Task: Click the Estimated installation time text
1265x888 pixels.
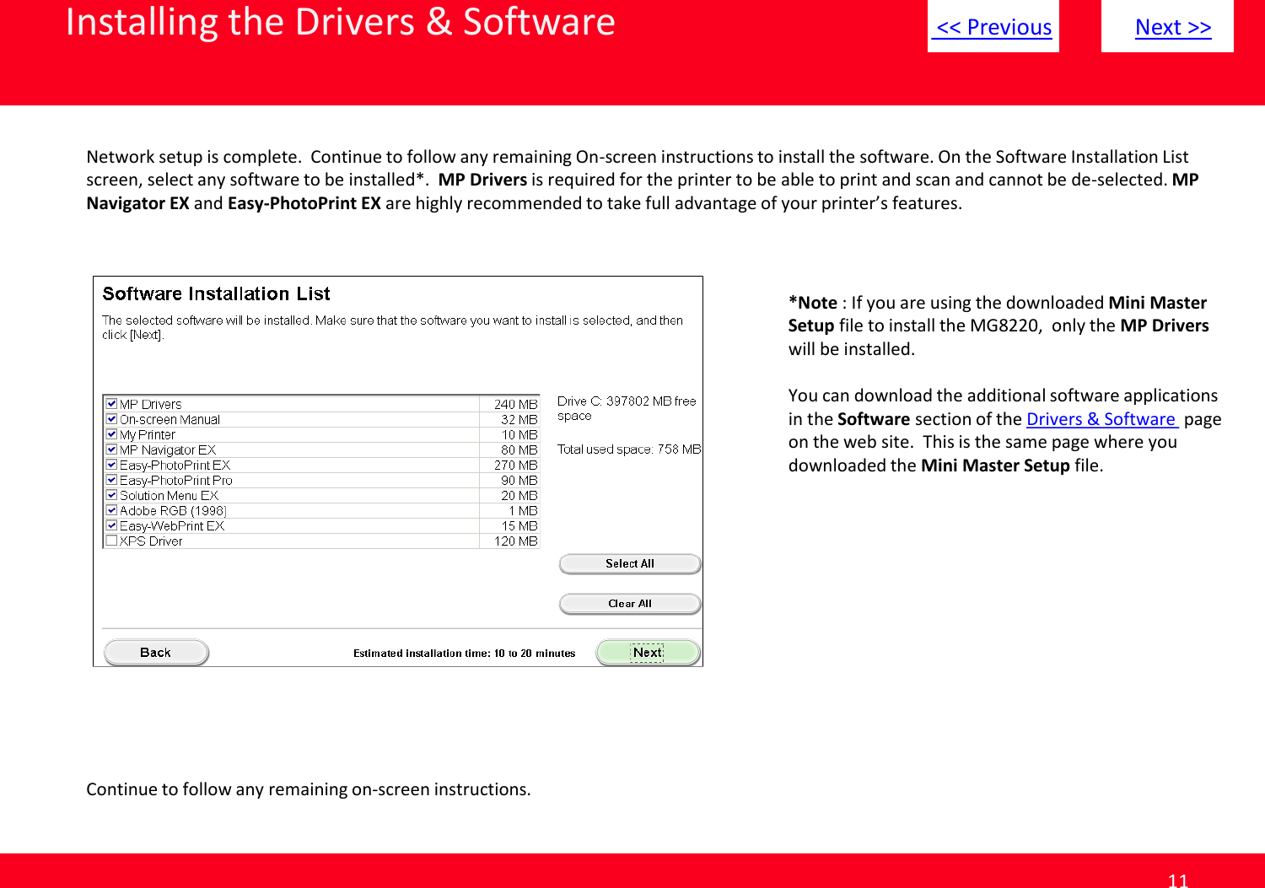Action: 464,653
